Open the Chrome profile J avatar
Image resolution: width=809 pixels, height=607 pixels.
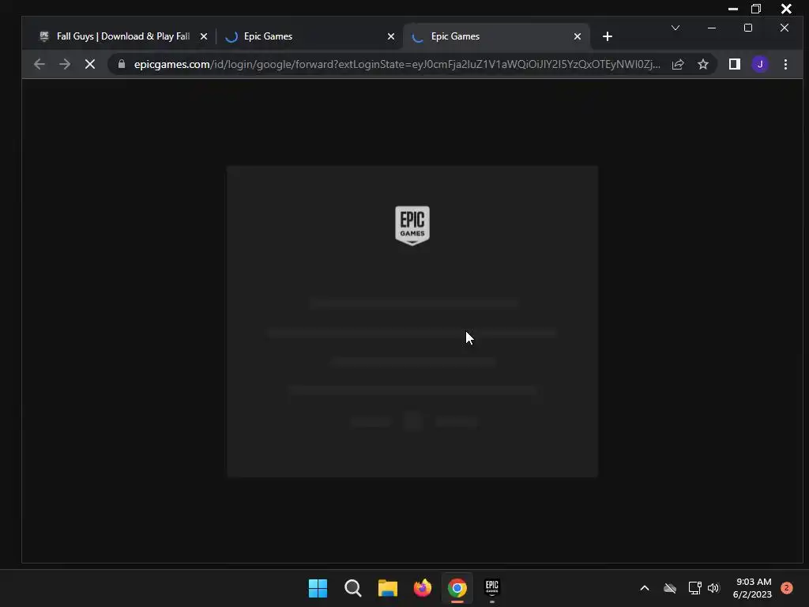coord(760,65)
